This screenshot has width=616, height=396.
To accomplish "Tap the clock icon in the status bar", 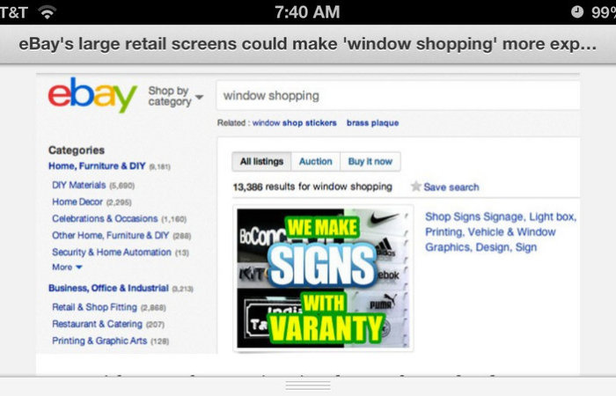I will click(577, 12).
